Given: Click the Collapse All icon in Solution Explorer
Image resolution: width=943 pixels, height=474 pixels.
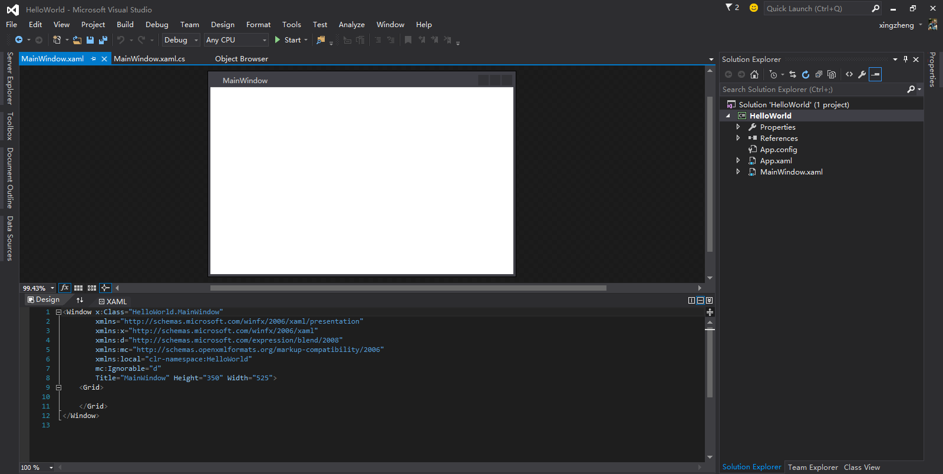Looking at the screenshot, I should click(x=819, y=74).
